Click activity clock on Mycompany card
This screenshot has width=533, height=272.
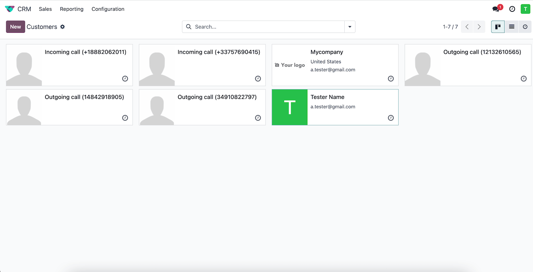[391, 79]
